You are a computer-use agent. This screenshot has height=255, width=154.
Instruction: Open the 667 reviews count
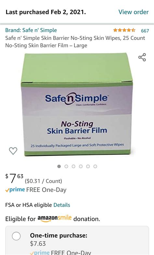tap(145, 30)
